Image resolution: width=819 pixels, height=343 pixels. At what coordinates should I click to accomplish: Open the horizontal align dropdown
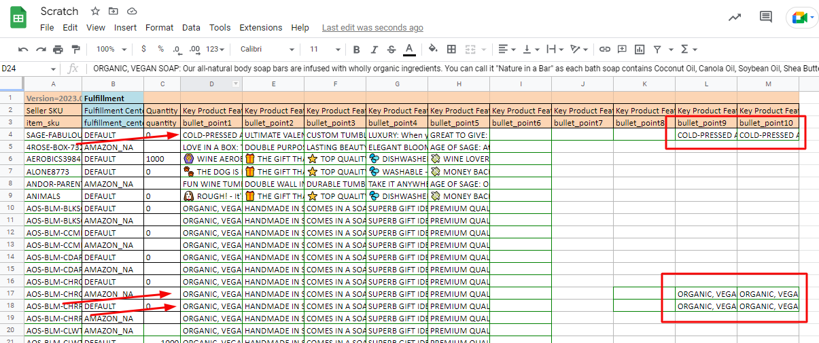click(506, 50)
